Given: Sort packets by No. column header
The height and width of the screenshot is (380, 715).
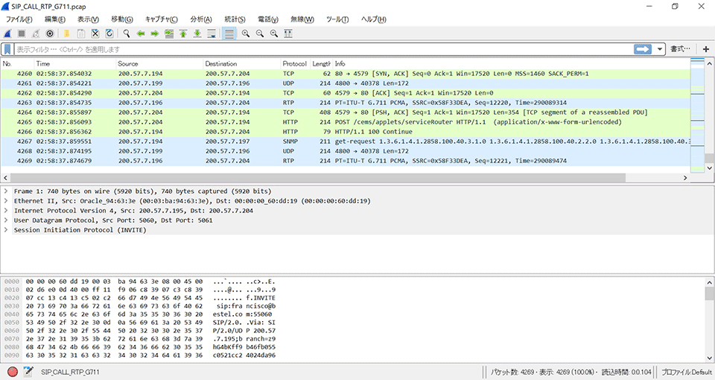Looking at the screenshot, I should click(x=17, y=64).
